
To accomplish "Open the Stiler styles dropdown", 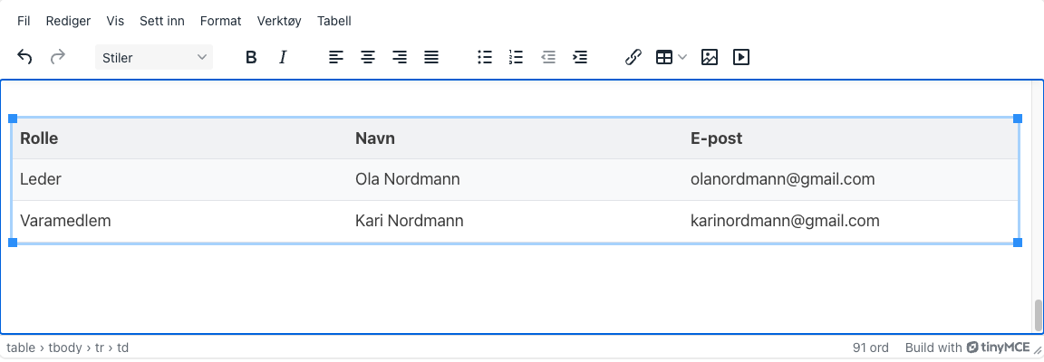I will click(153, 57).
